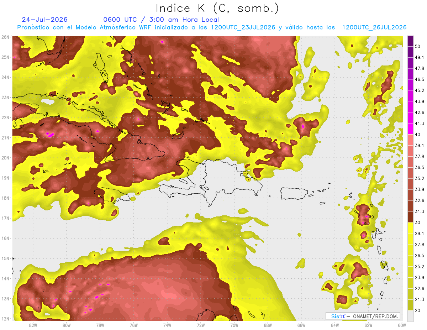Click the color scale value '27.8'

click(x=419, y=244)
